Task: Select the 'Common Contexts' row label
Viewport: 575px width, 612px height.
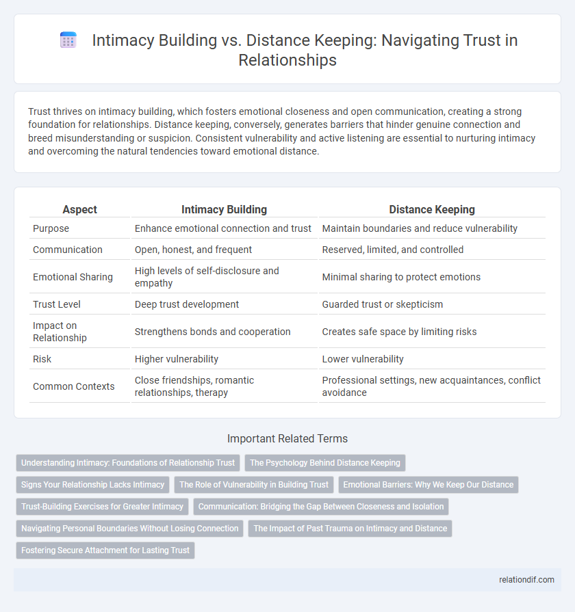Action: pos(74,386)
